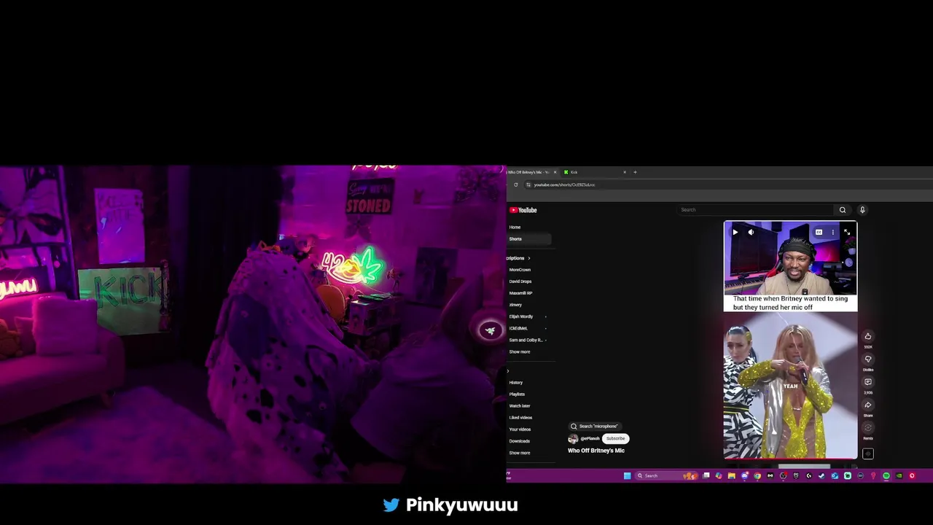Open Liked videos in sidebar
The image size is (933, 525).
(520, 418)
